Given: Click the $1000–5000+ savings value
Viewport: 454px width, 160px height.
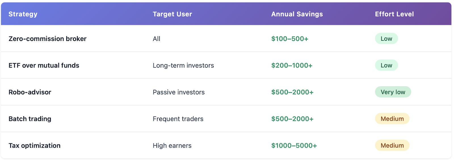Looking at the screenshot, I should click(294, 146).
